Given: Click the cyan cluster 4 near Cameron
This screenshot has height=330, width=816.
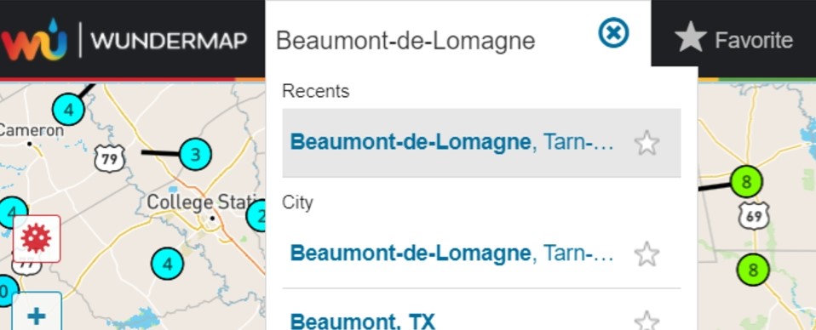Looking at the screenshot, I should 69,110.
